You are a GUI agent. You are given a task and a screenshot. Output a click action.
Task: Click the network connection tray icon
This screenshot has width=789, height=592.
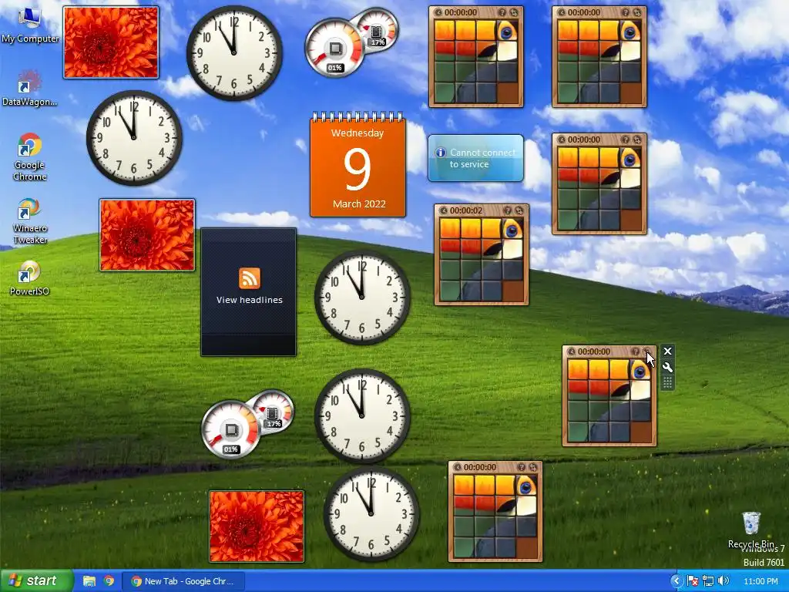coord(708,581)
